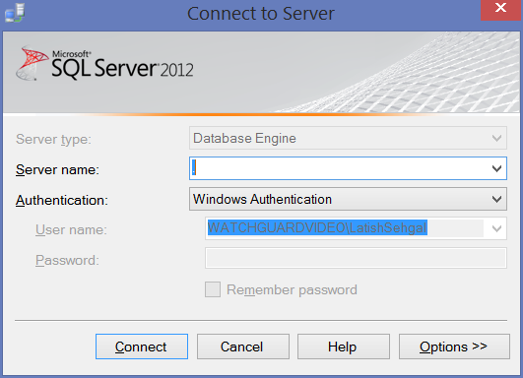Show more settings with Options >>

[x=454, y=346]
